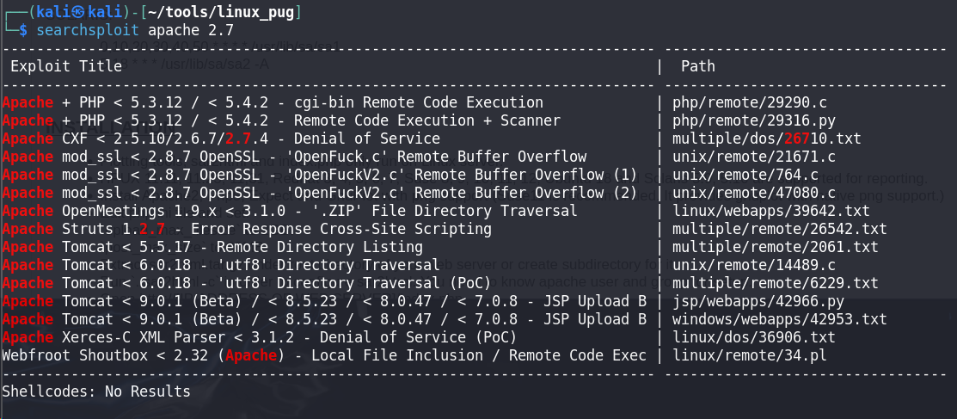
Task: Select path linux/dos/36906.txt
Action: (754, 337)
